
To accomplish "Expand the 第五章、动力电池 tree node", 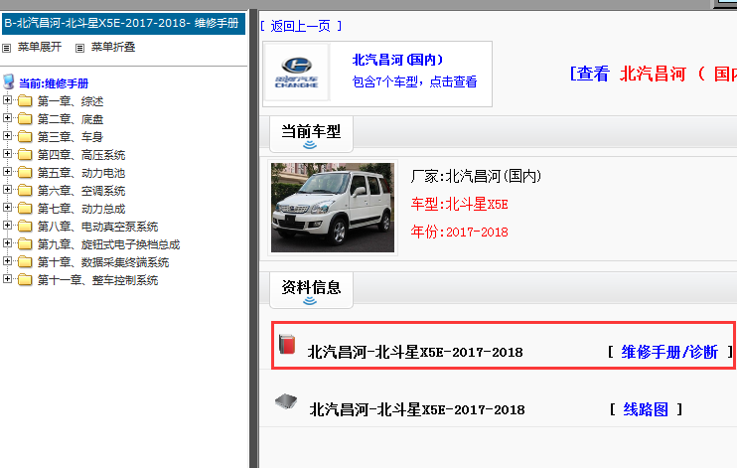I will pyautogui.click(x=7, y=171).
